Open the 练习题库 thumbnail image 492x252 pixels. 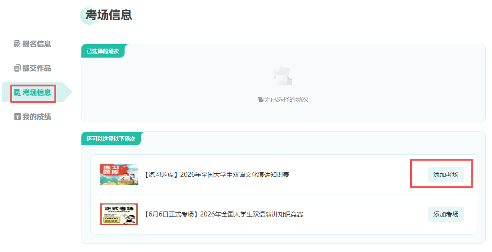pos(119,175)
